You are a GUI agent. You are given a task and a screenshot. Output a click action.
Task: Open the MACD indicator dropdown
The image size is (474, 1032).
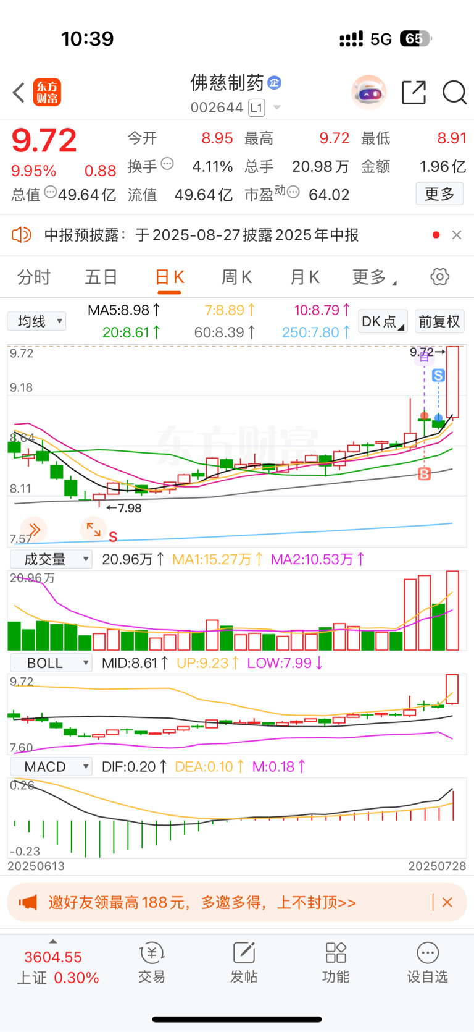coord(51,767)
